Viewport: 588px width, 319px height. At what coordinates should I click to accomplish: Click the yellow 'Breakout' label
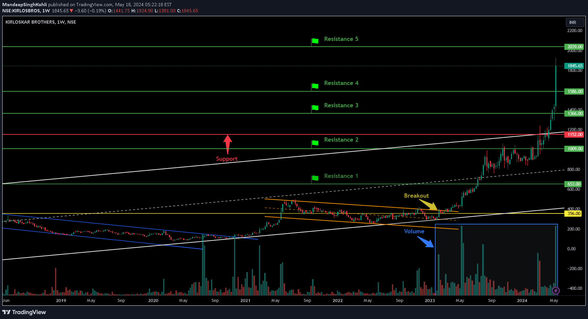pos(416,196)
